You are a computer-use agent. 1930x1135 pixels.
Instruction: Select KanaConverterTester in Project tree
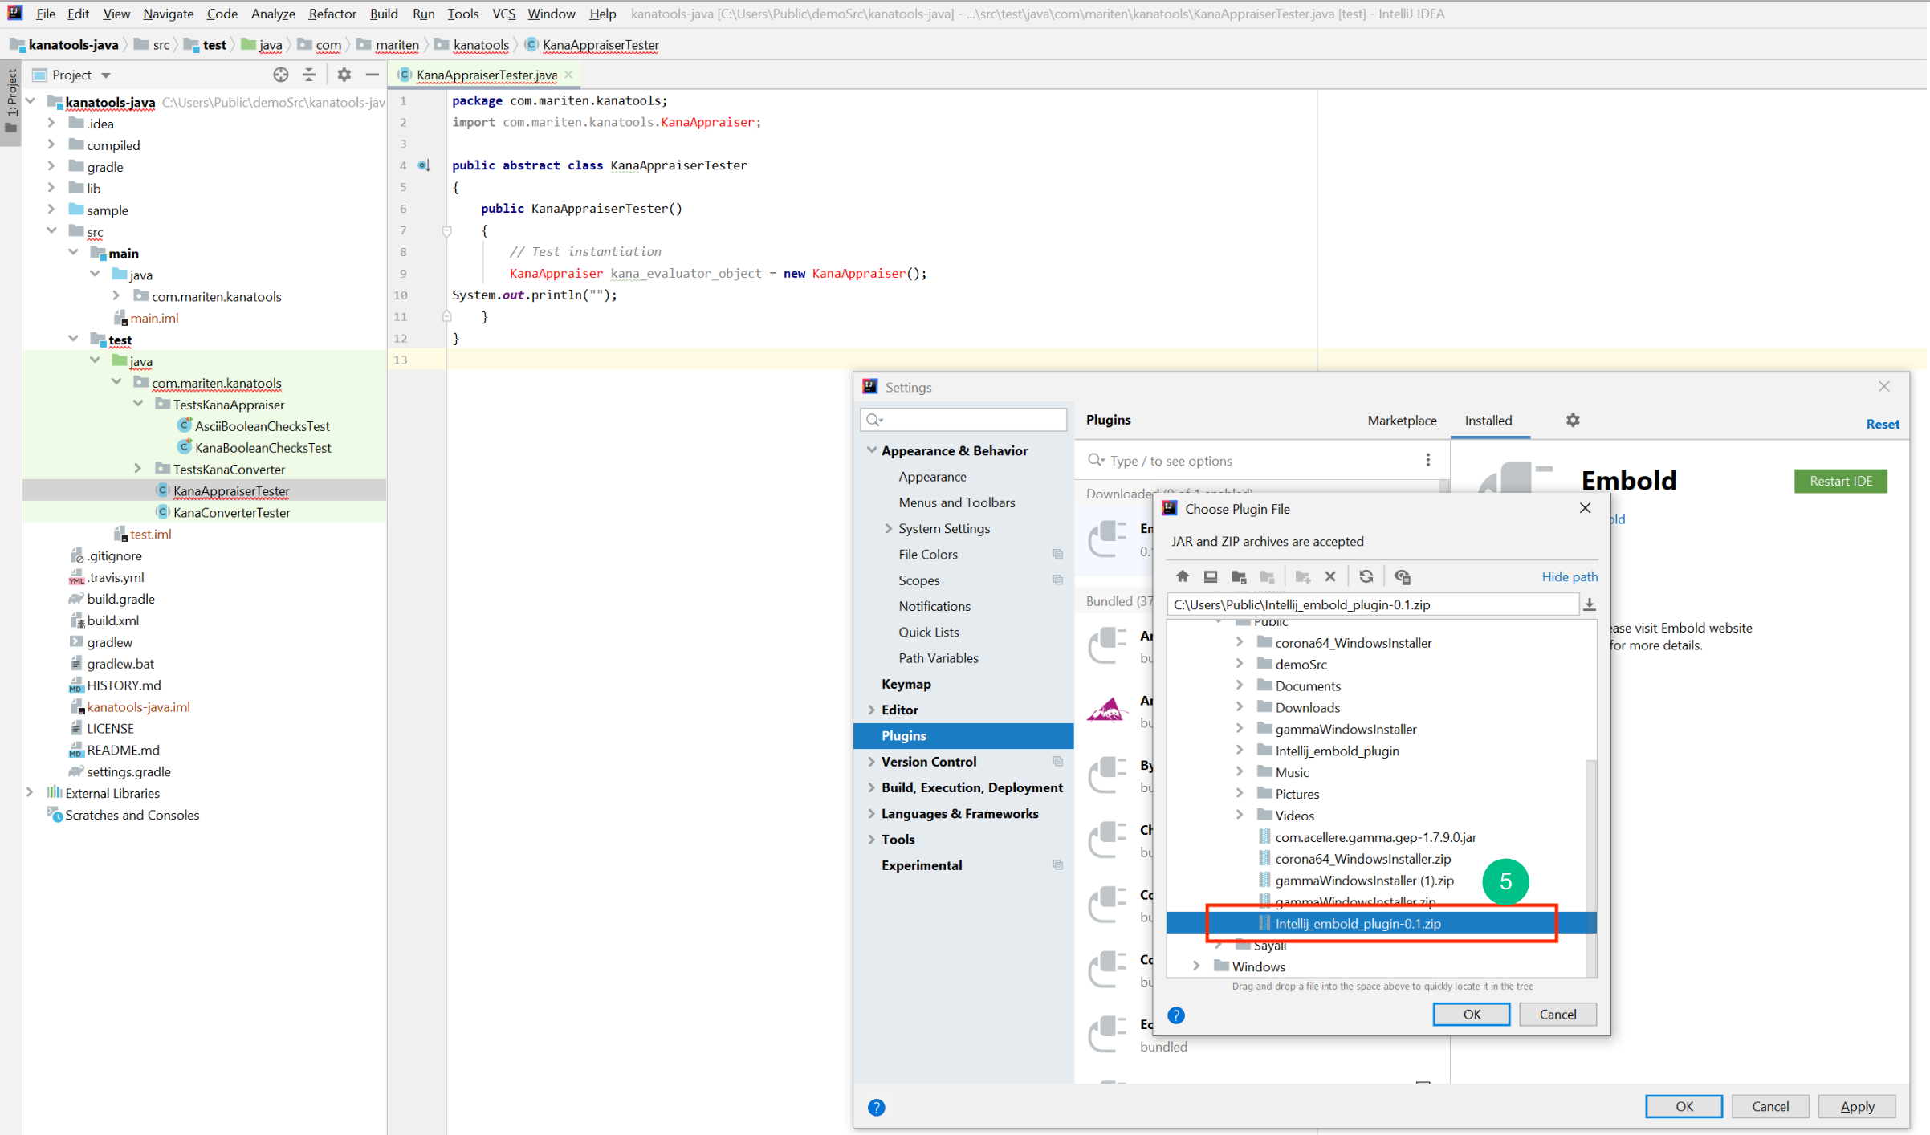tap(231, 512)
